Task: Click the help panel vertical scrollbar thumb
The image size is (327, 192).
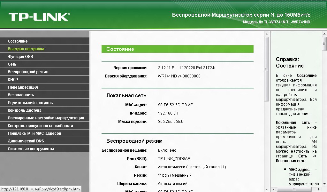Action: click(324, 44)
